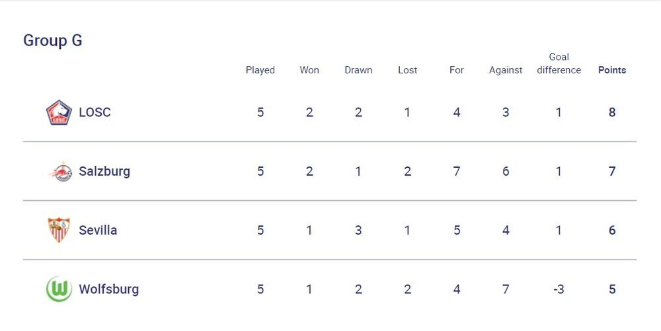This screenshot has width=661, height=331.
Task: Click the Sevilla club crest icon
Action: click(59, 230)
